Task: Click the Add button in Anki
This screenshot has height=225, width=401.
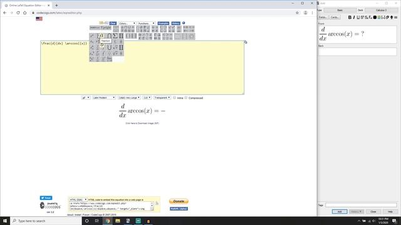Action: (340, 212)
